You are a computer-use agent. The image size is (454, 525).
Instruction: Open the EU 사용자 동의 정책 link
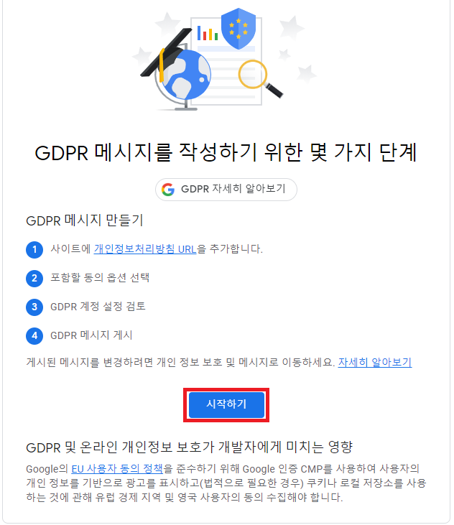tap(117, 469)
